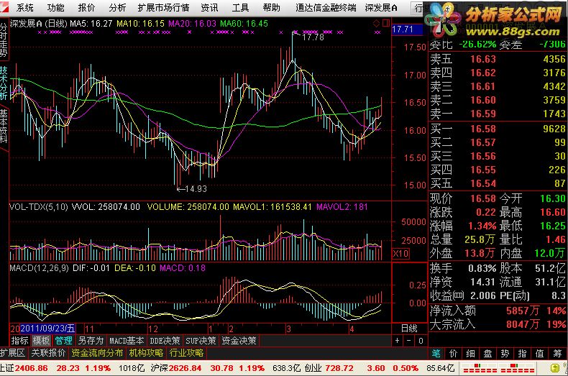Select the 筹 tab in the quote panel
The width and height of the screenshot is (568, 376).
tap(556, 354)
